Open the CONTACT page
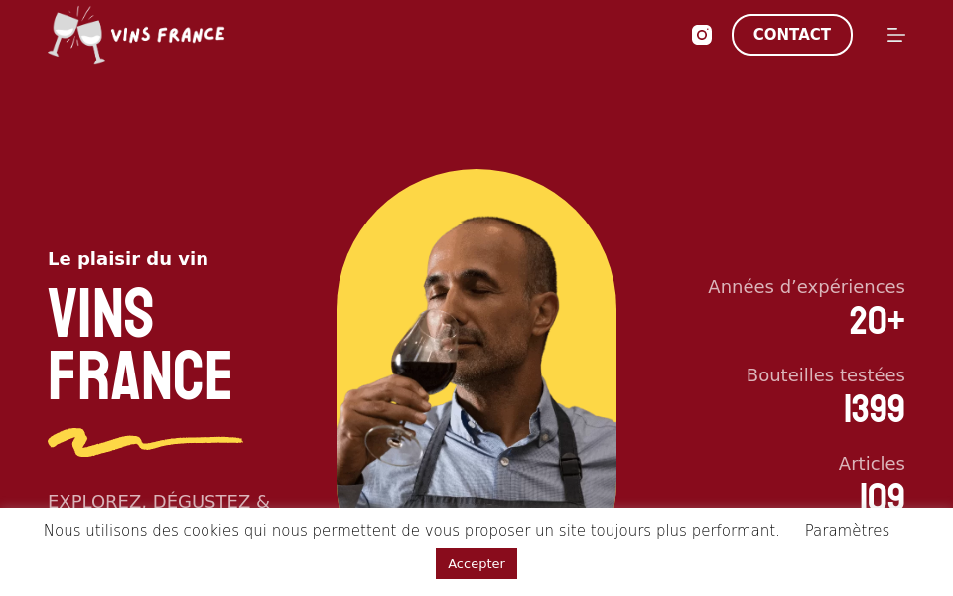 791,34
